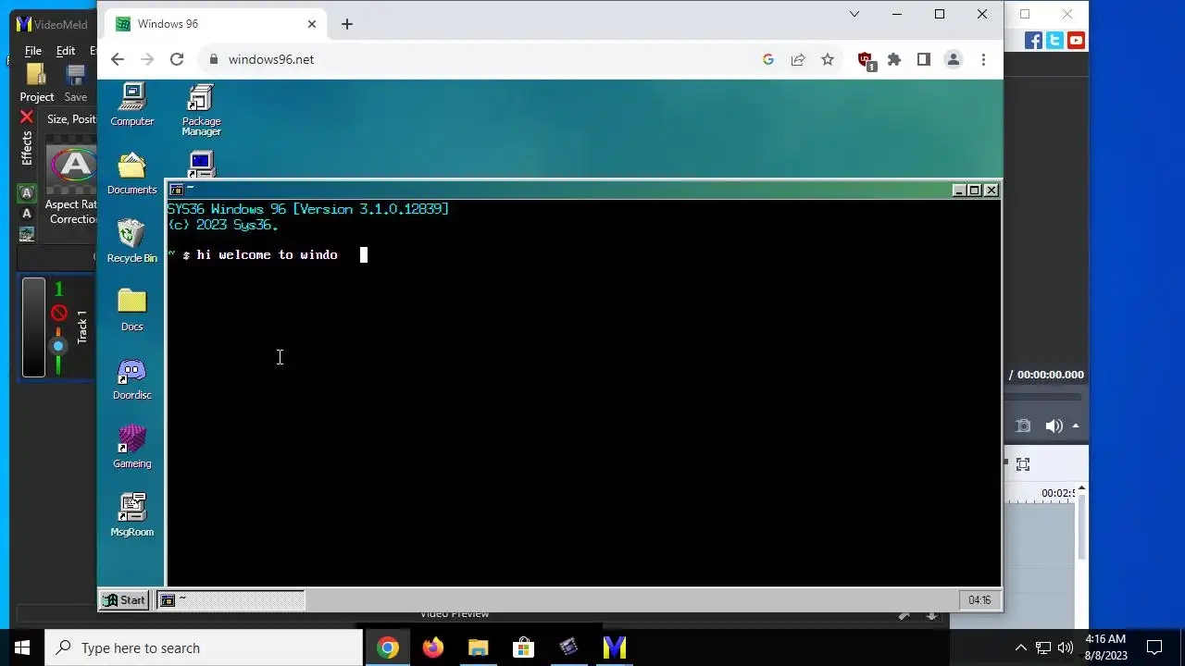The image size is (1185, 666).
Task: Close the Windows 96 browser tab
Action: pyautogui.click(x=313, y=24)
